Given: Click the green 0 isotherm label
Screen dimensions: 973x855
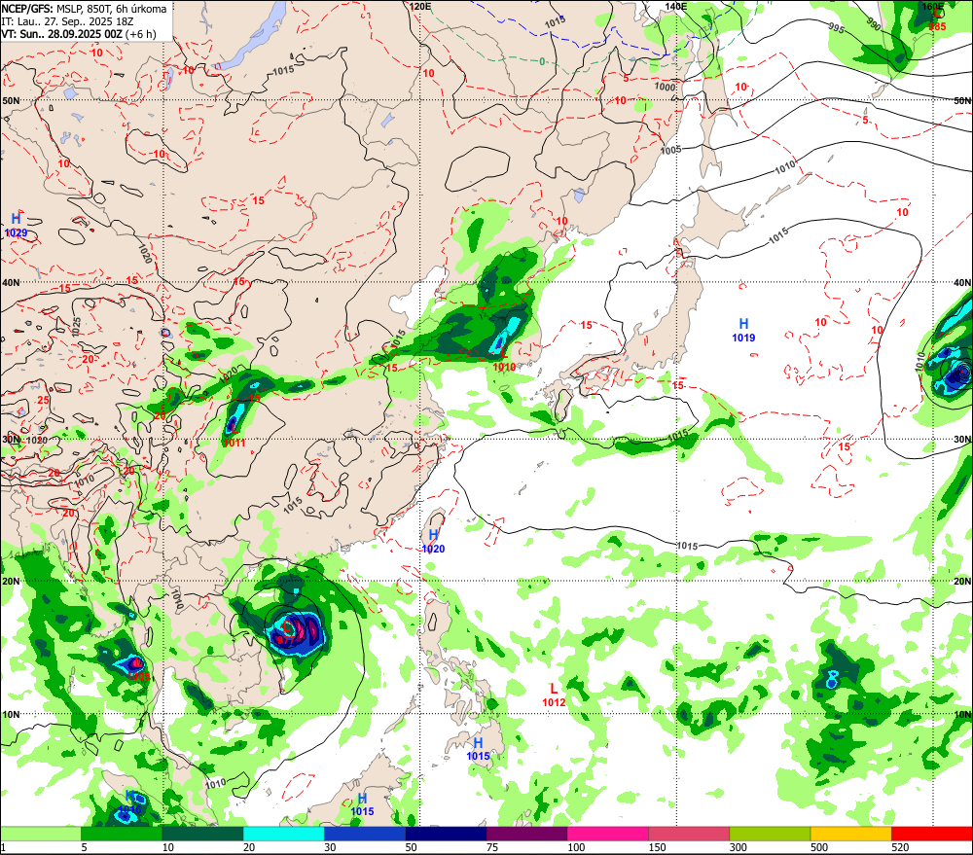Looking at the screenshot, I should (542, 61).
